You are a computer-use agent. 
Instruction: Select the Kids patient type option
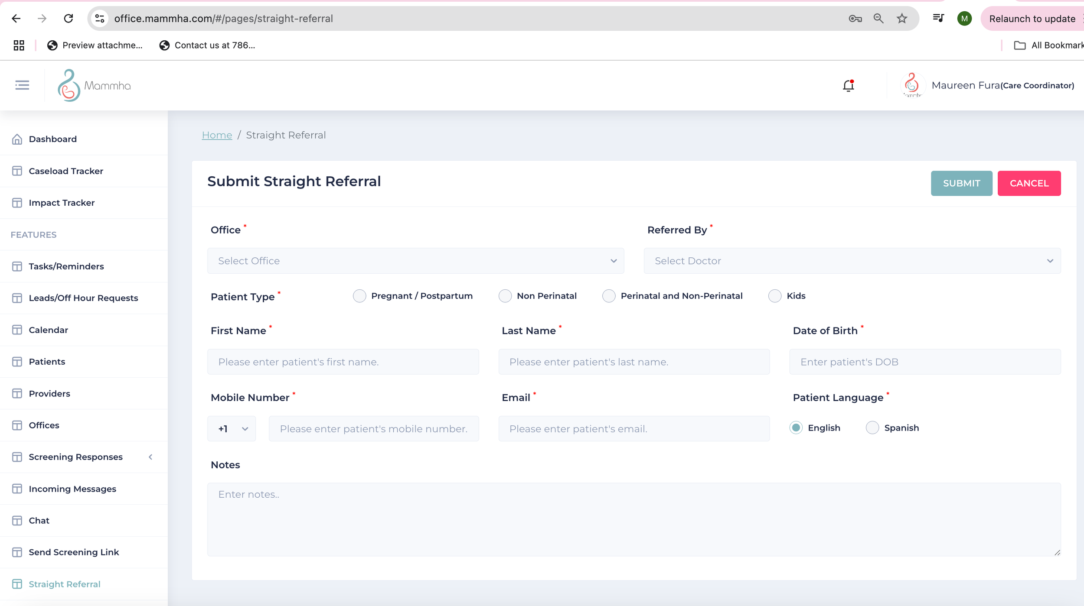pos(775,296)
